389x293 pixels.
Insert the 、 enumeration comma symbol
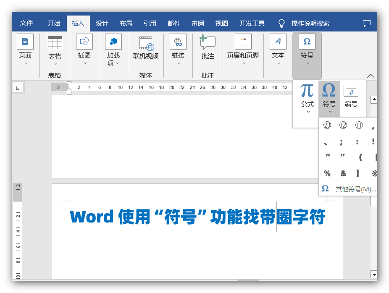(x=326, y=143)
